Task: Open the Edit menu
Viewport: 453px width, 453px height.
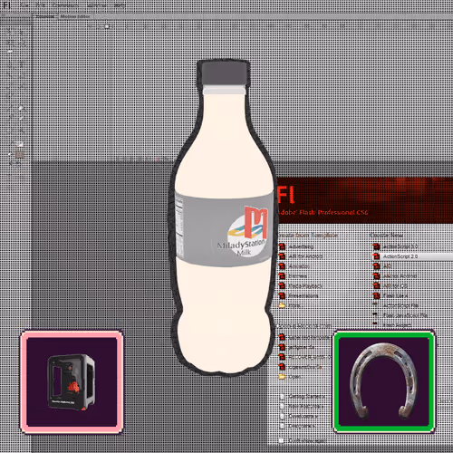Action: pos(41,5)
